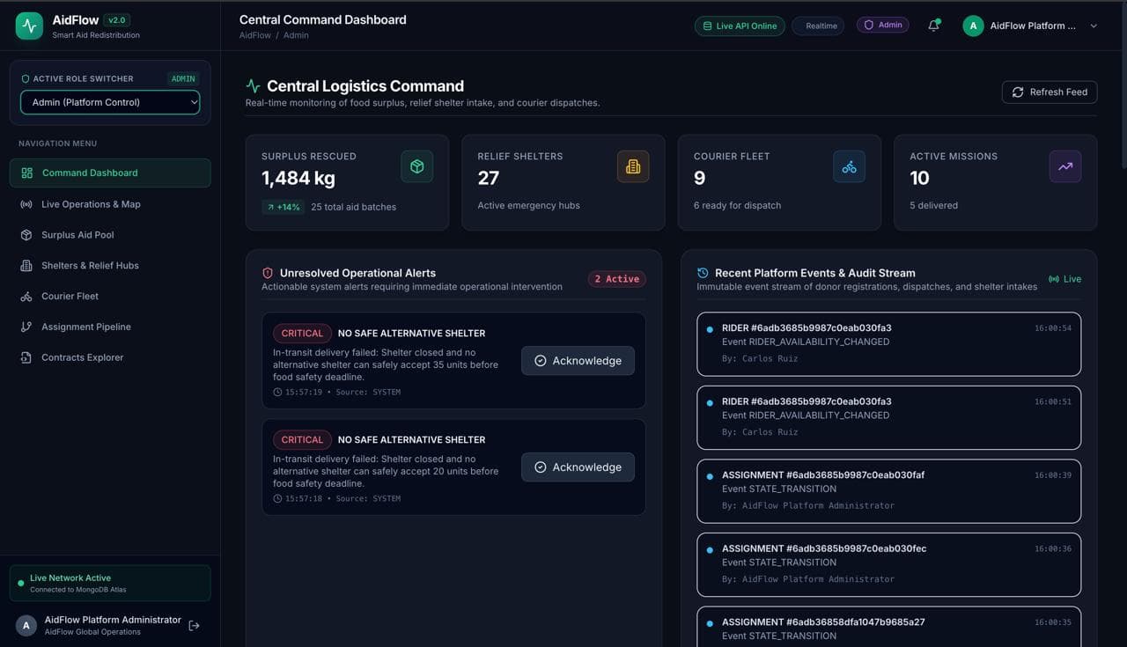This screenshot has height=647, width=1127.
Task: Acknowledge the 20 units shelter alert
Action: click(578, 467)
